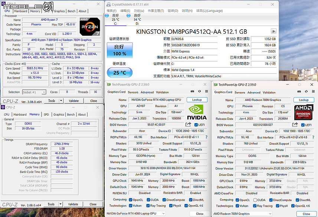Viewport: 318px width, 217px height.
Task: Toggle Ray Tracing checkbox in NVIDIA GPU-Z
Action: click(148, 206)
